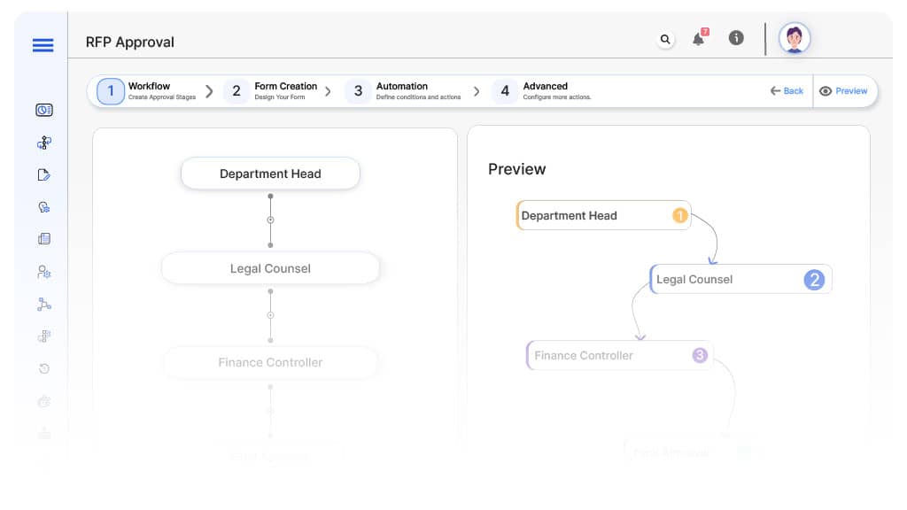Screen dimensions: 907x510
Task: Click purple number 3 badge
Action: tap(700, 355)
